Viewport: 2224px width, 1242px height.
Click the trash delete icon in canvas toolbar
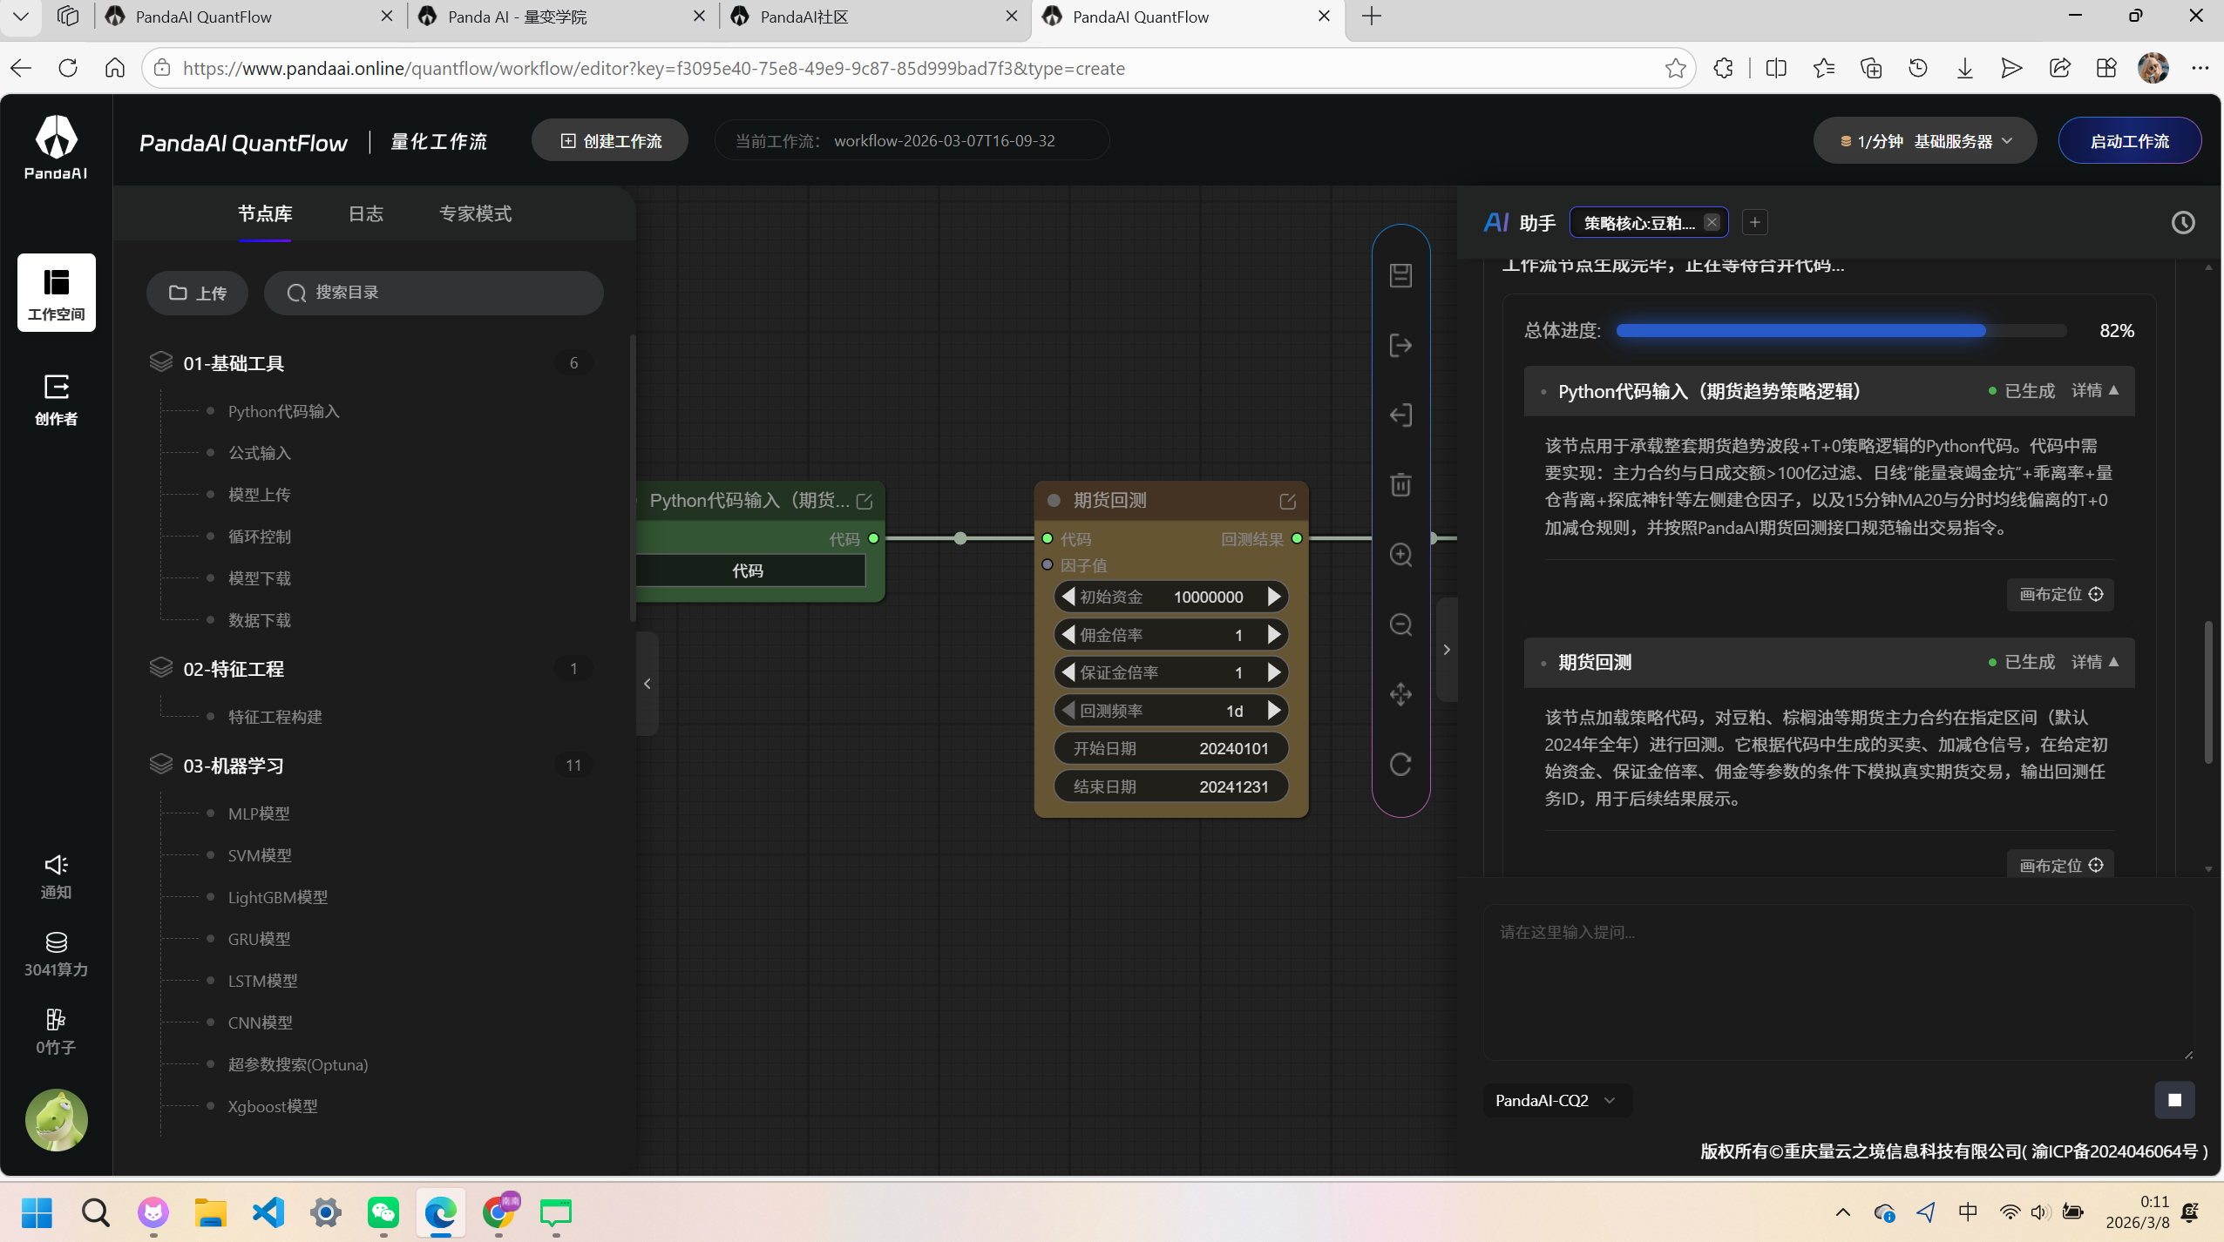point(1400,484)
